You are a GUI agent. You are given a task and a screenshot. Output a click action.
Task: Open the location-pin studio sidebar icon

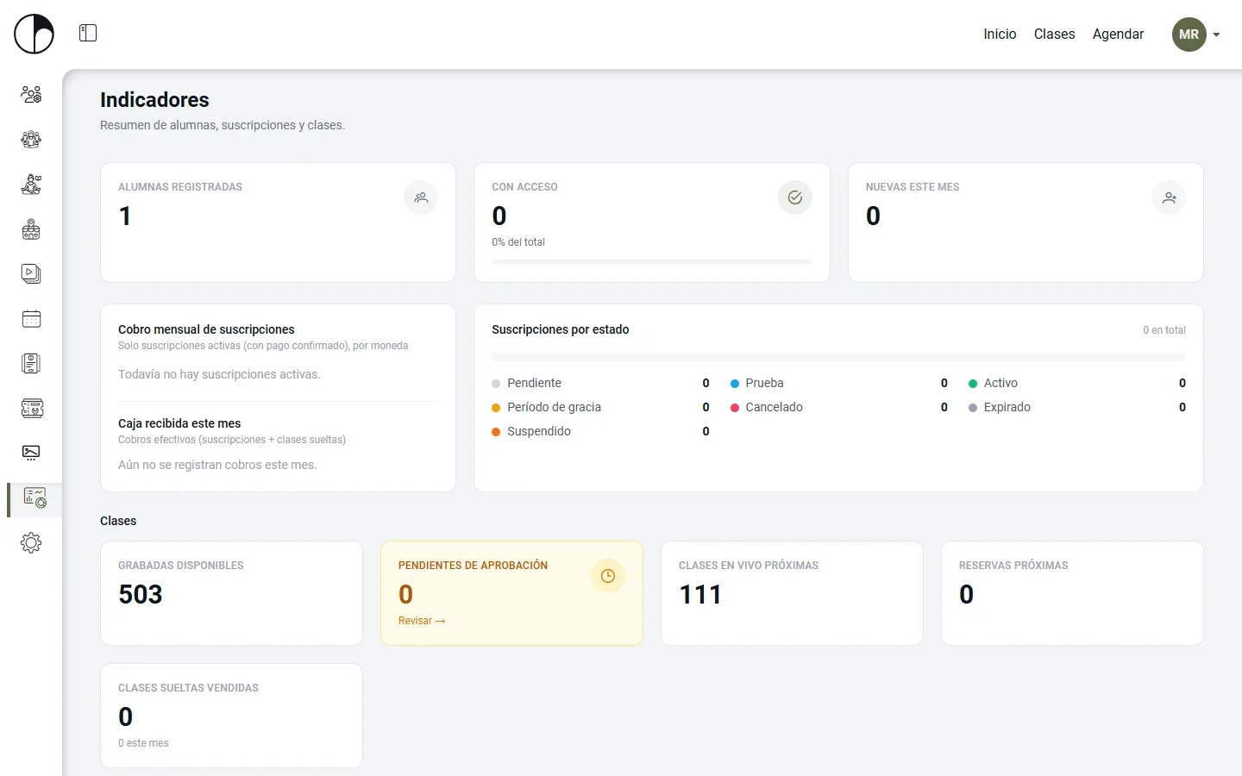point(31,229)
